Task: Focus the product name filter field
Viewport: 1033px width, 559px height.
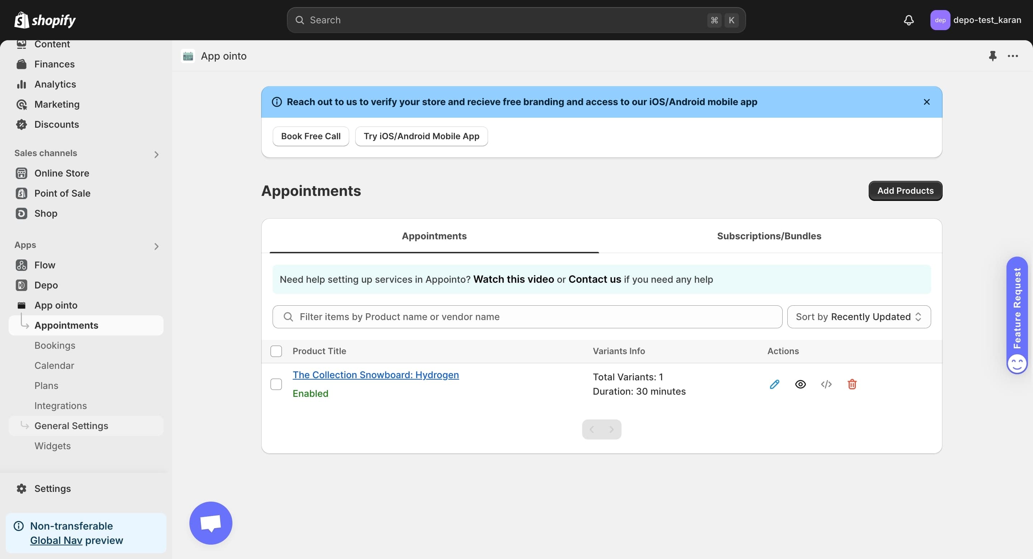Action: click(527, 317)
